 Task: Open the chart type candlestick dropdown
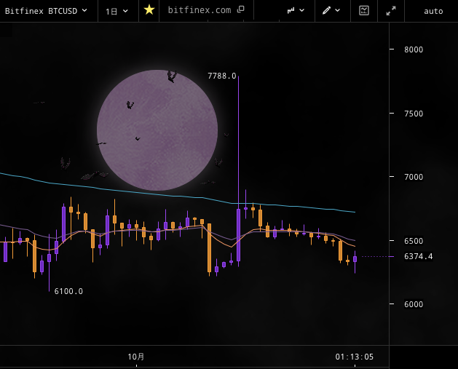click(296, 11)
